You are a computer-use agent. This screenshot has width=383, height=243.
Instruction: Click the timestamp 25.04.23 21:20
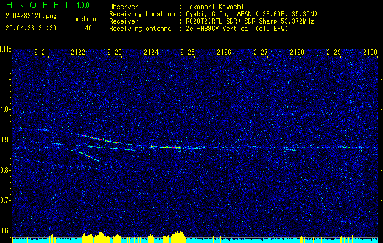(x=31, y=28)
